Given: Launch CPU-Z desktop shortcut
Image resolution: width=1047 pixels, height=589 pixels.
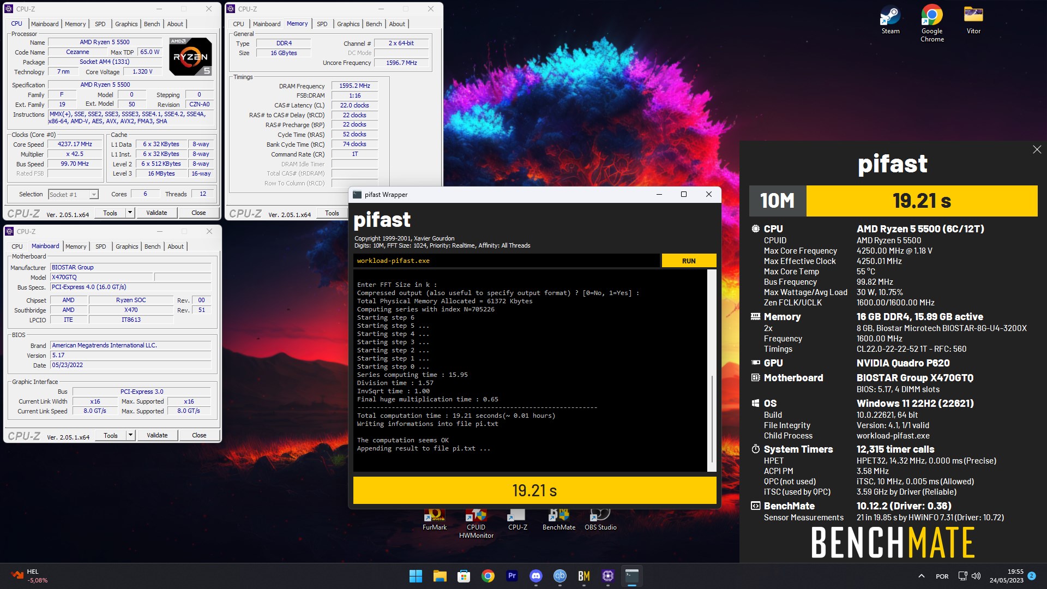Looking at the screenshot, I should click(x=518, y=519).
